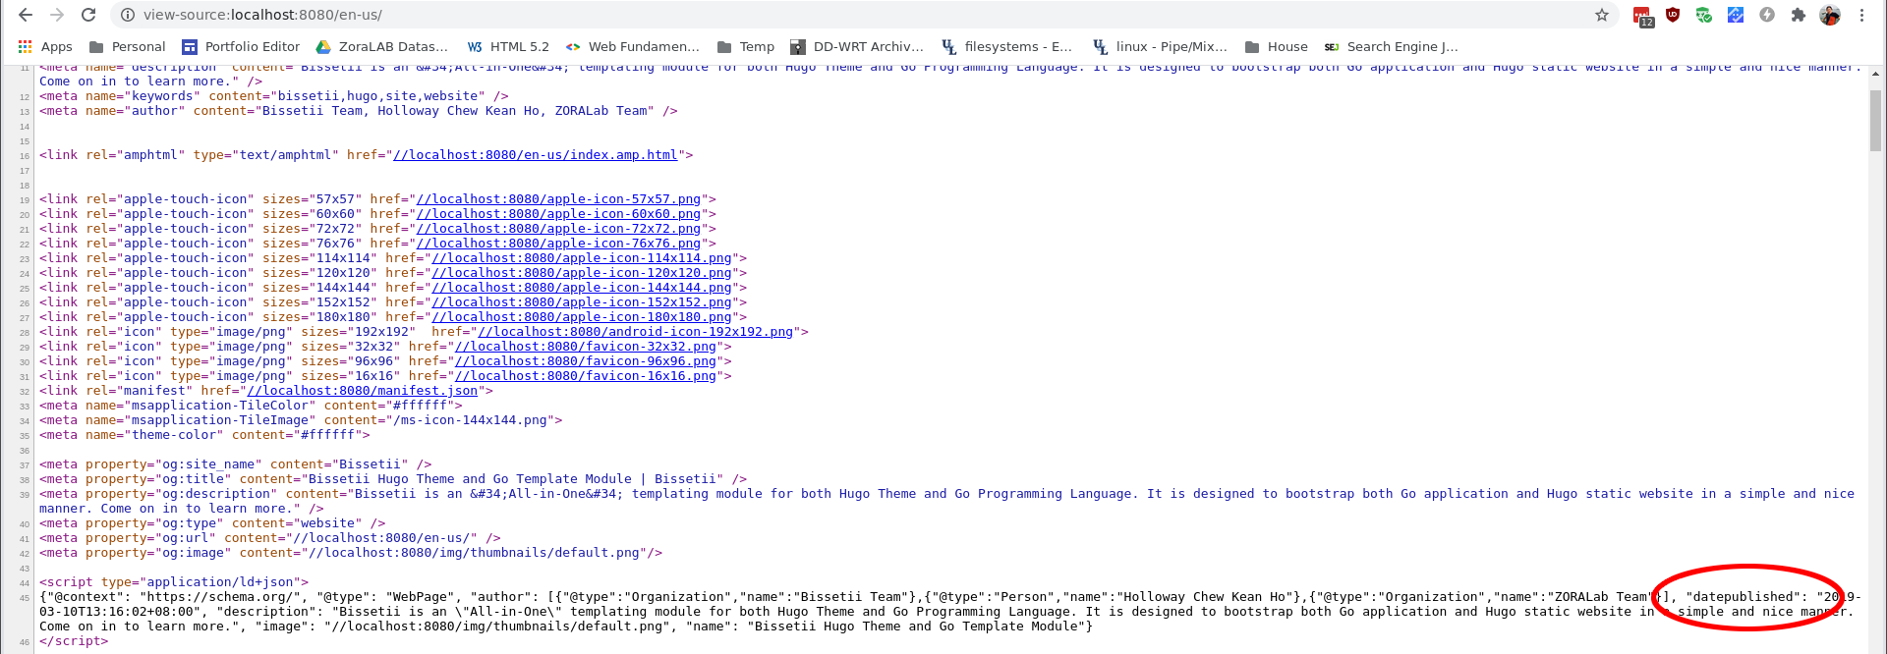Reload the view-source page
Viewport: 1887px width, 654px height.
tap(88, 15)
